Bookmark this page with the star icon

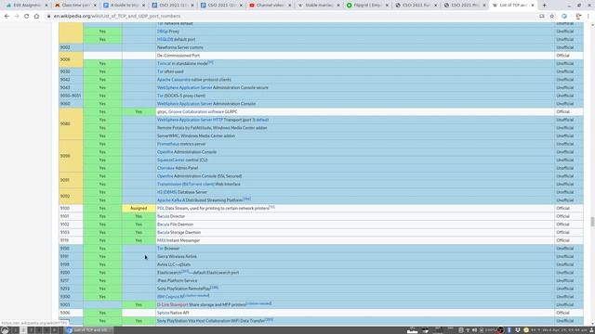[x=552, y=17]
